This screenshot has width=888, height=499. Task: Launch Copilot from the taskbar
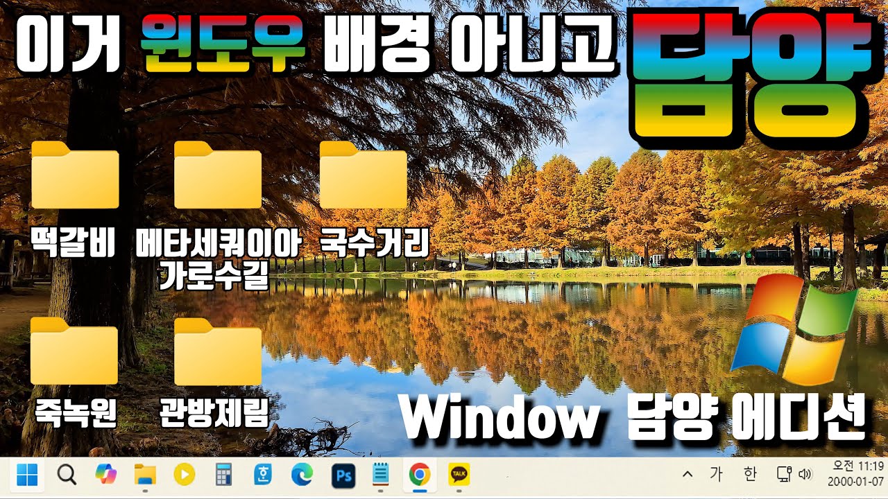(x=106, y=475)
